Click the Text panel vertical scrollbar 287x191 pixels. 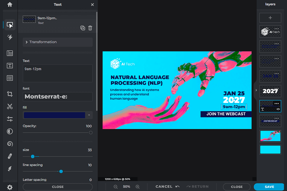click(97, 61)
